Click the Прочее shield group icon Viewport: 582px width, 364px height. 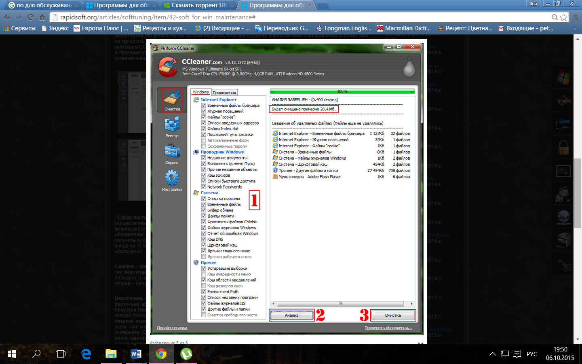point(196,262)
